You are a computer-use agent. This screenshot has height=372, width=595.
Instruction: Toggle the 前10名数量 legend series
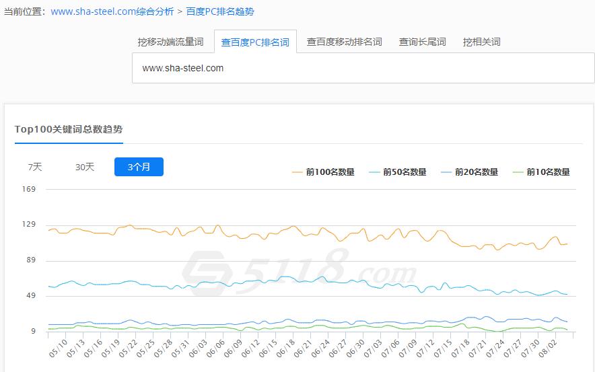click(541, 172)
